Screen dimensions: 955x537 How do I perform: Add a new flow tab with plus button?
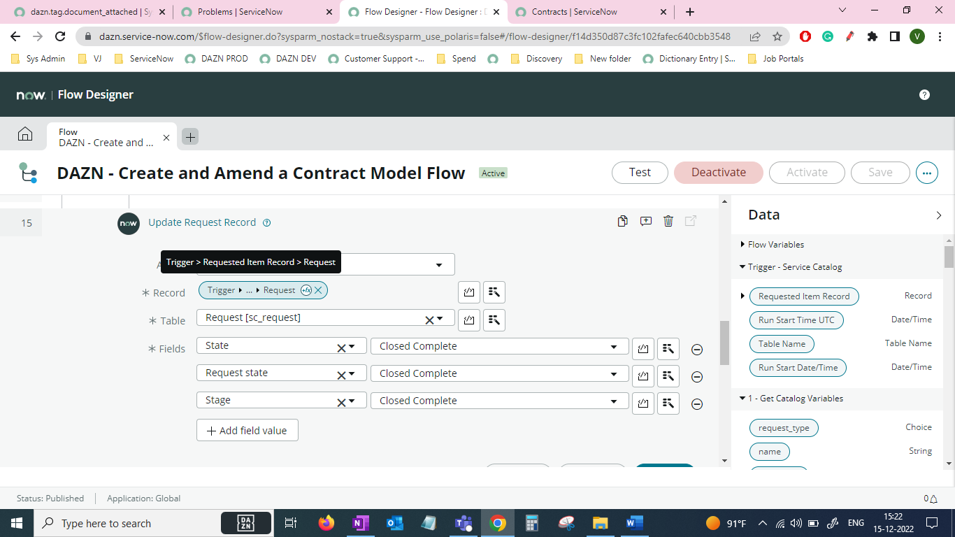click(x=190, y=136)
